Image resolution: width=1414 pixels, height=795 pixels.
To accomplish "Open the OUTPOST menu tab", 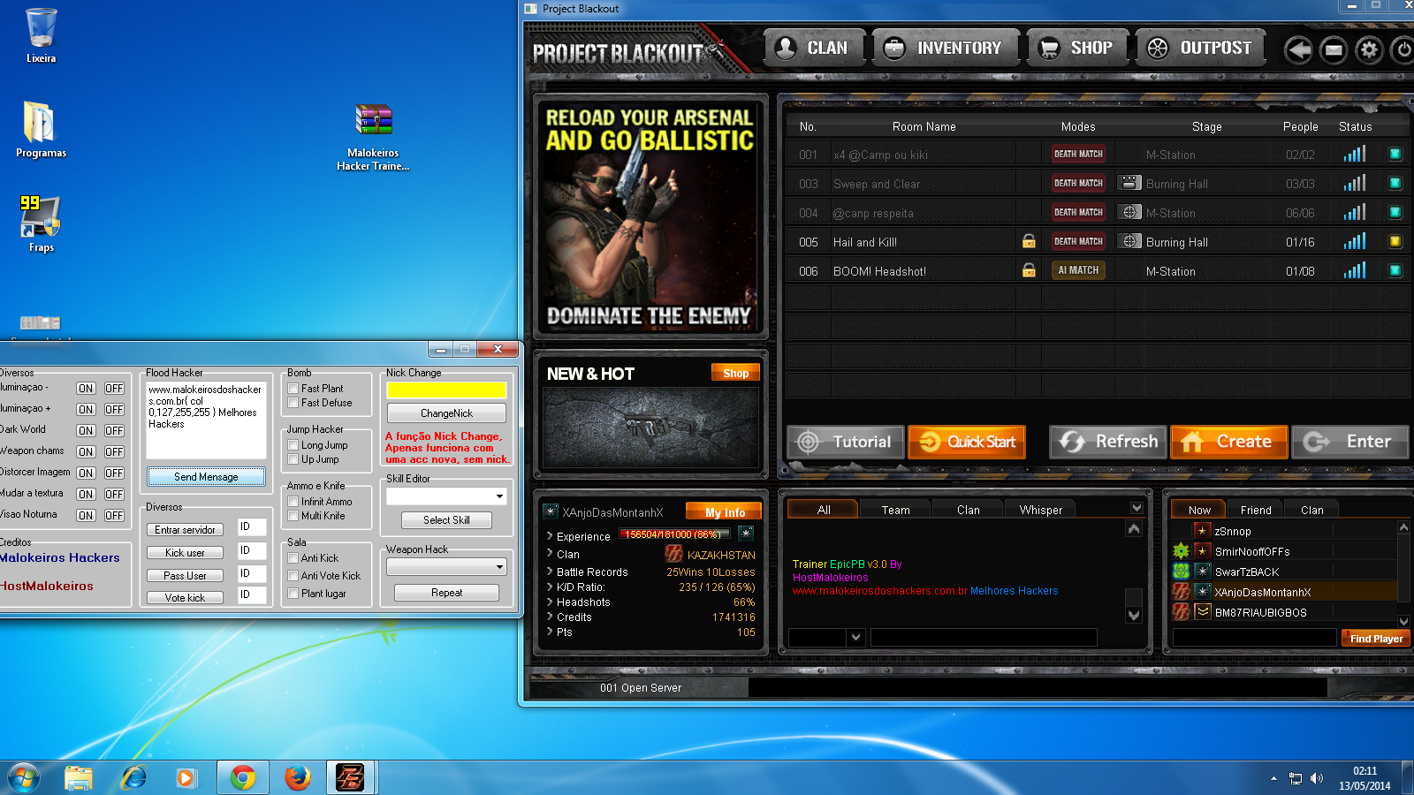I will 1200,48.
